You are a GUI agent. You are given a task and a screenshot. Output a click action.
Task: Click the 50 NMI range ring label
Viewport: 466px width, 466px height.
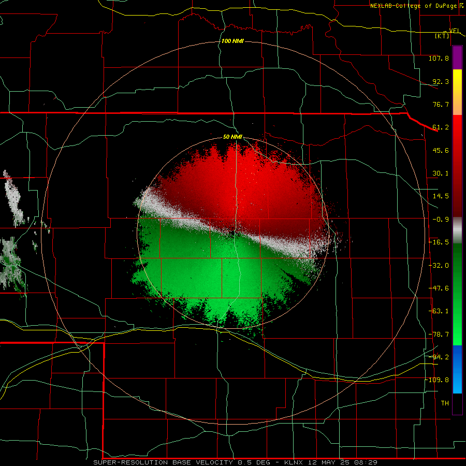pyautogui.click(x=232, y=137)
